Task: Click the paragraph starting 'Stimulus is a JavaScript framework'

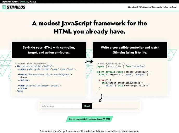Action: coord(89,131)
